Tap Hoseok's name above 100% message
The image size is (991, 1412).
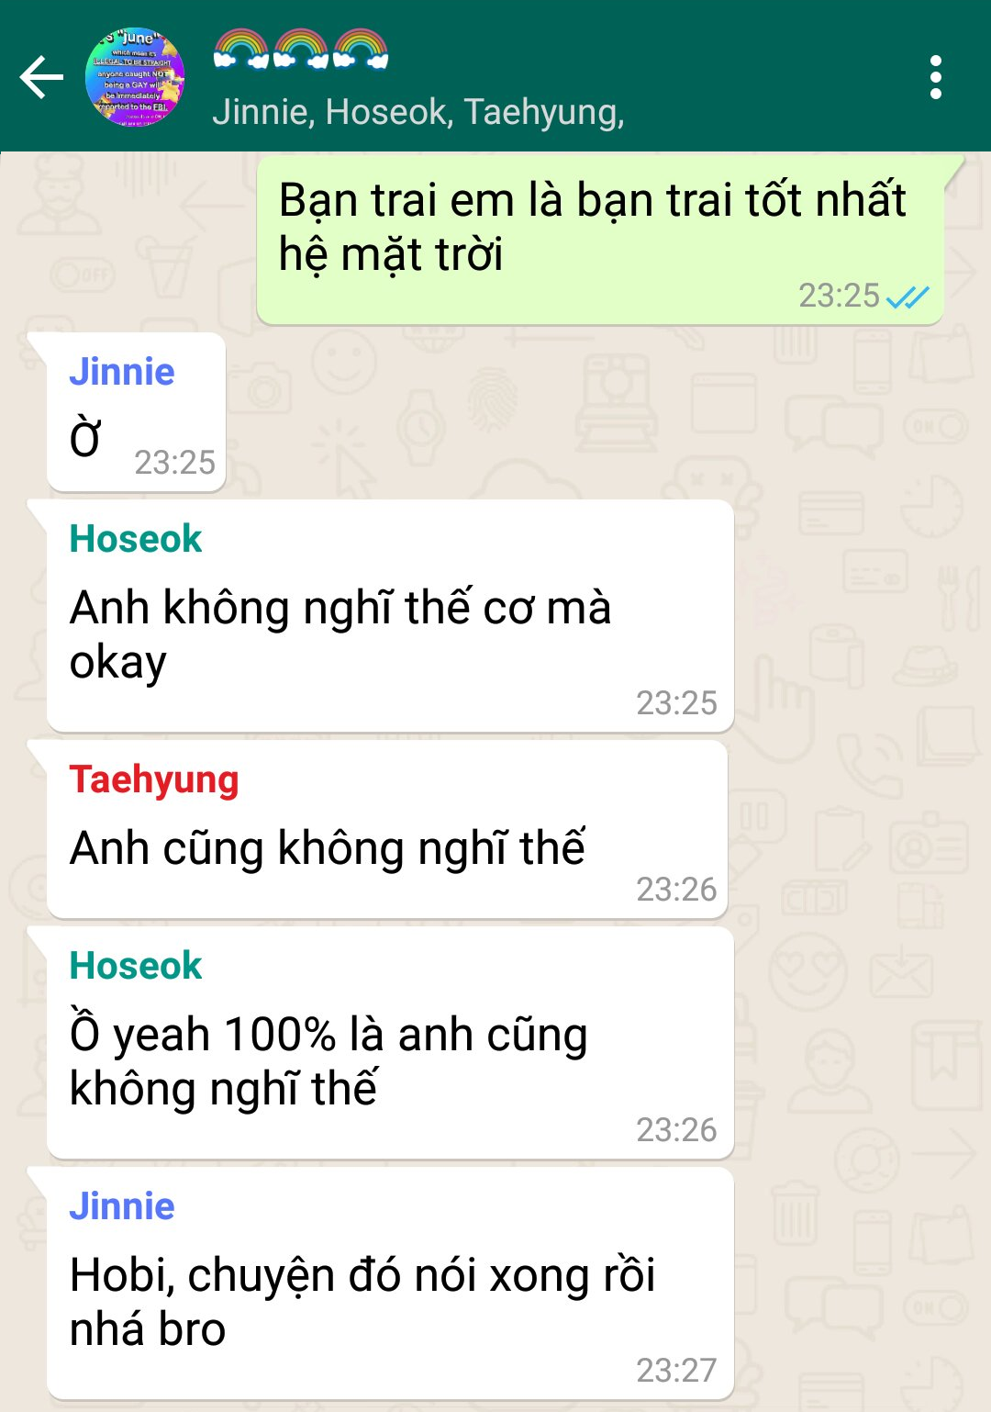[136, 966]
